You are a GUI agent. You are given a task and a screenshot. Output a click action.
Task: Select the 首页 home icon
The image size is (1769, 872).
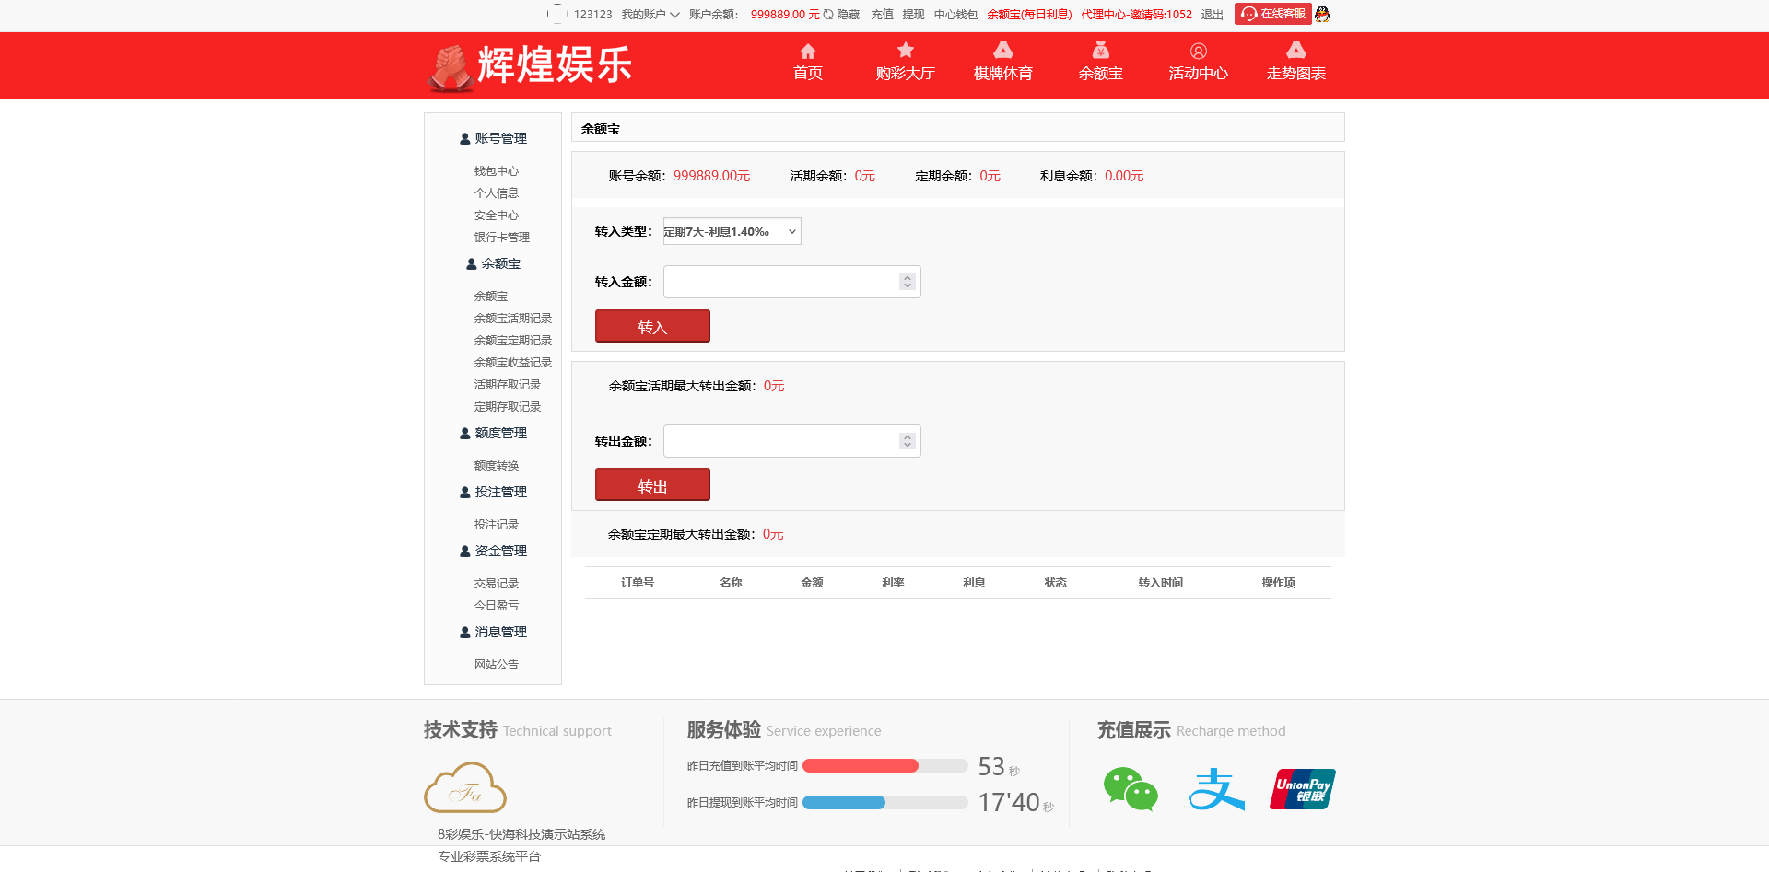807,52
